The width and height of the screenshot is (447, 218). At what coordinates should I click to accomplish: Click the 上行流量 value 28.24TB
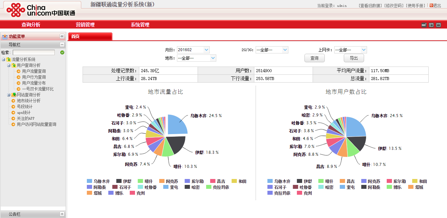click(149, 79)
